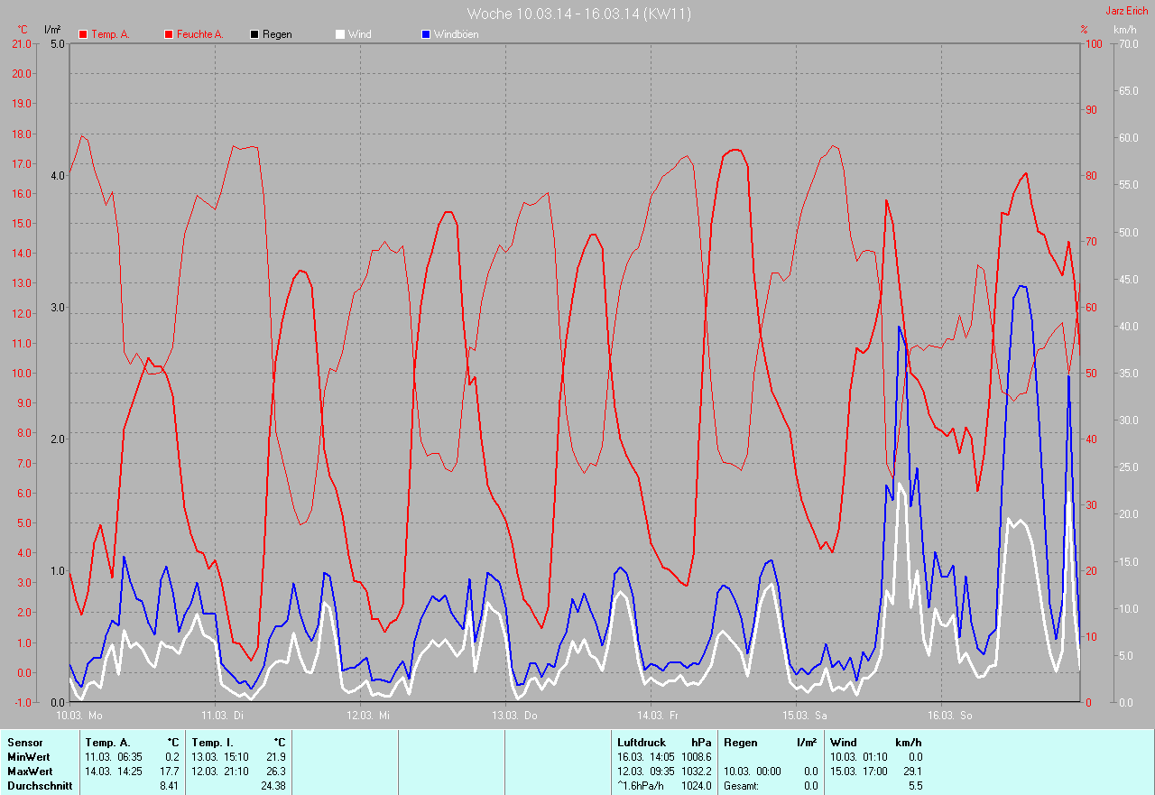
Task: Click the red Feuchte A. legend swatch
Action: 169,34
